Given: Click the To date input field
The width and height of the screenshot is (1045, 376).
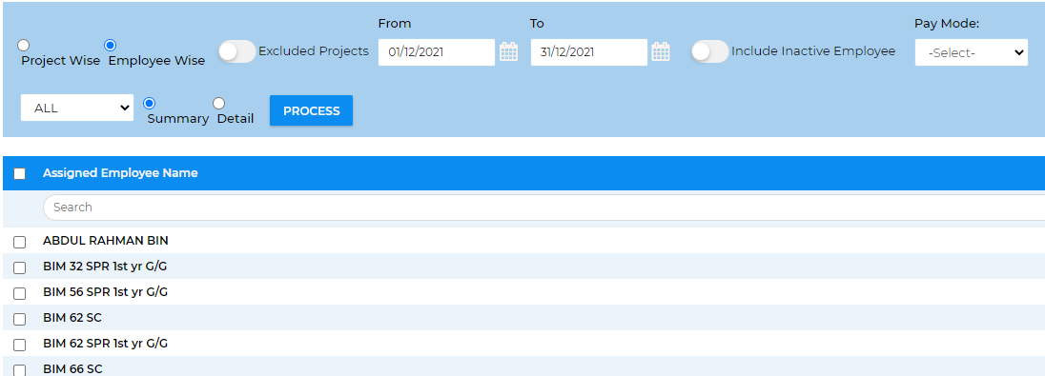Looking at the screenshot, I should pos(589,52).
